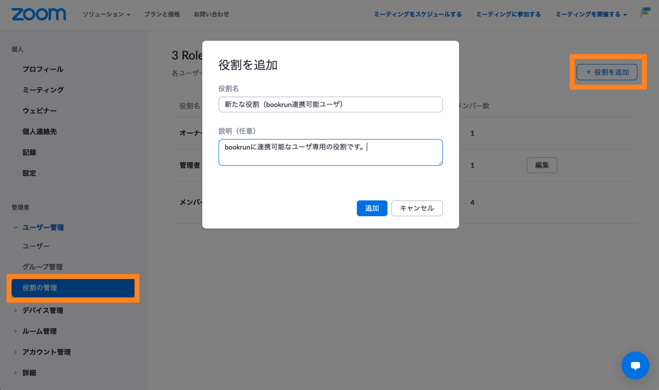Open プロフィール in sidebar

point(43,69)
